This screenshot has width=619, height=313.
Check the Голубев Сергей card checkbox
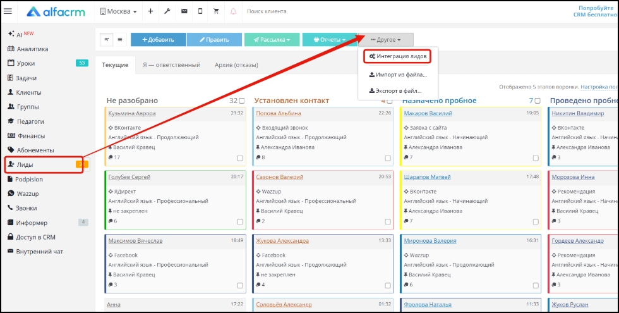[240, 222]
